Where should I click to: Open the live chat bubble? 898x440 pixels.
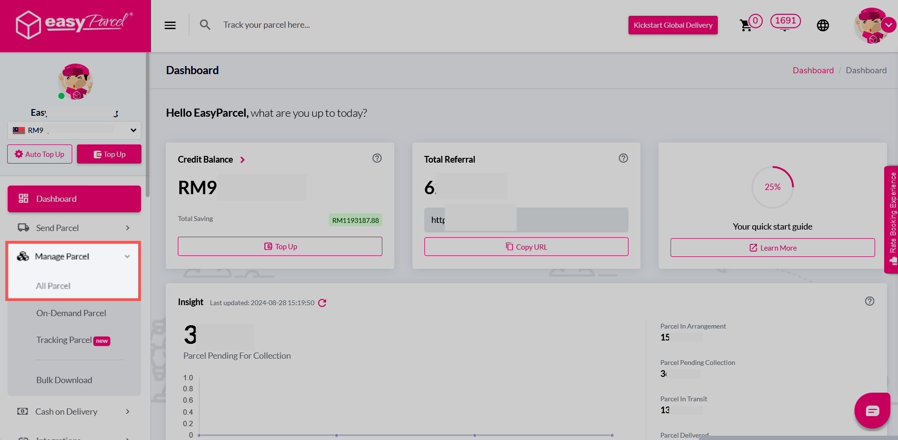(873, 410)
